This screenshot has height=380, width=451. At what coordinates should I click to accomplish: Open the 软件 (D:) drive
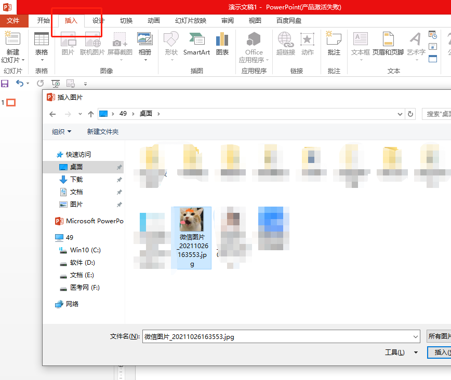click(77, 263)
